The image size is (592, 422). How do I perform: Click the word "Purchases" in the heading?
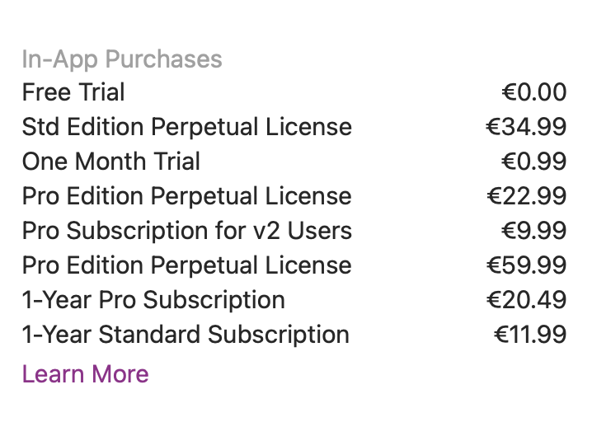163,59
